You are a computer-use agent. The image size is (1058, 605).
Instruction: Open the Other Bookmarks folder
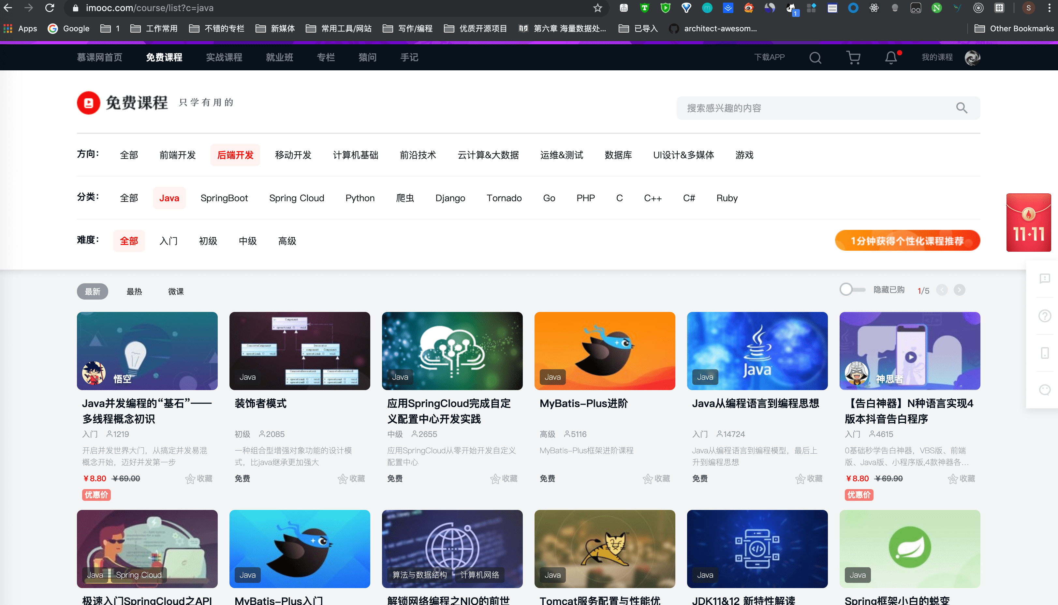(x=1014, y=28)
